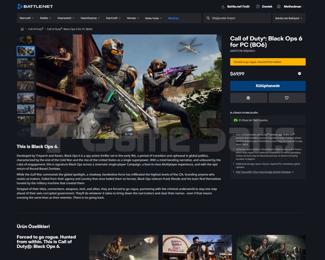325x260 pixels.
Task: Select the highlighted second gallery thumbnail
Action: [x=26, y=51]
